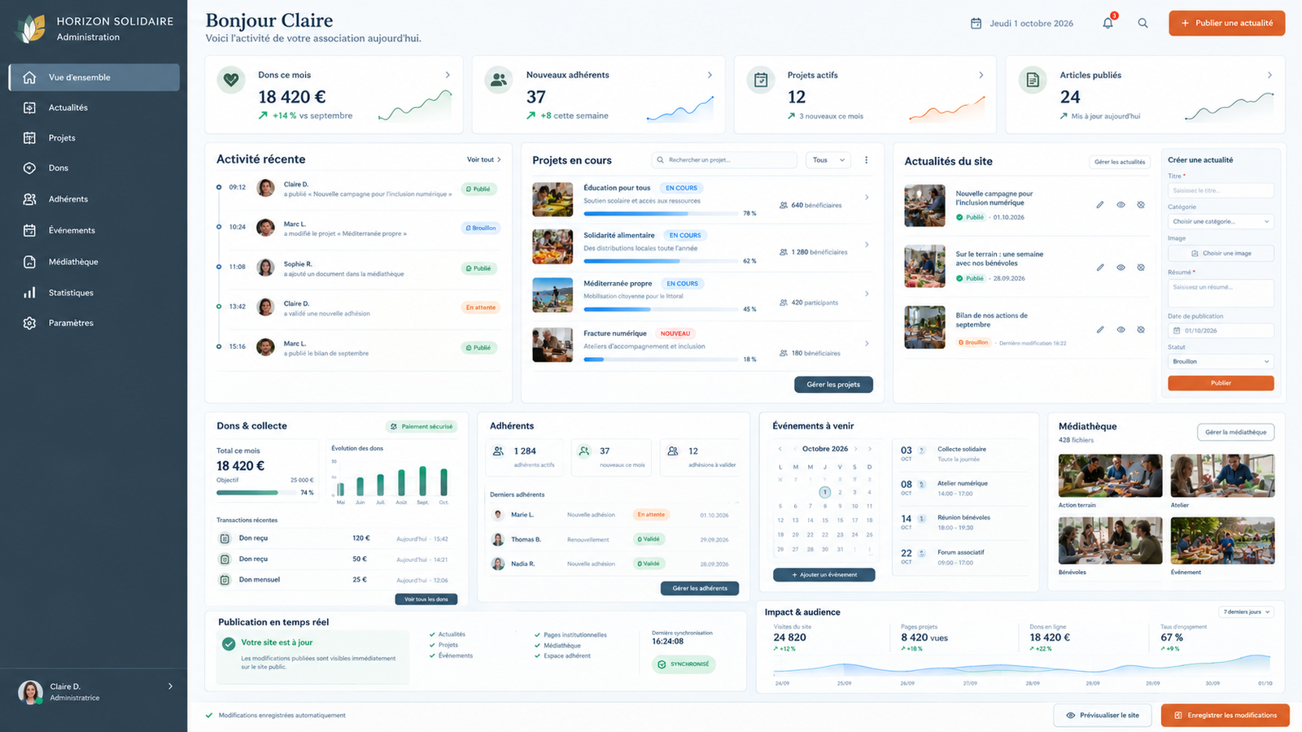1302x732 pixels.
Task: Open the Voir tout link in Activité récente
Action: point(484,159)
